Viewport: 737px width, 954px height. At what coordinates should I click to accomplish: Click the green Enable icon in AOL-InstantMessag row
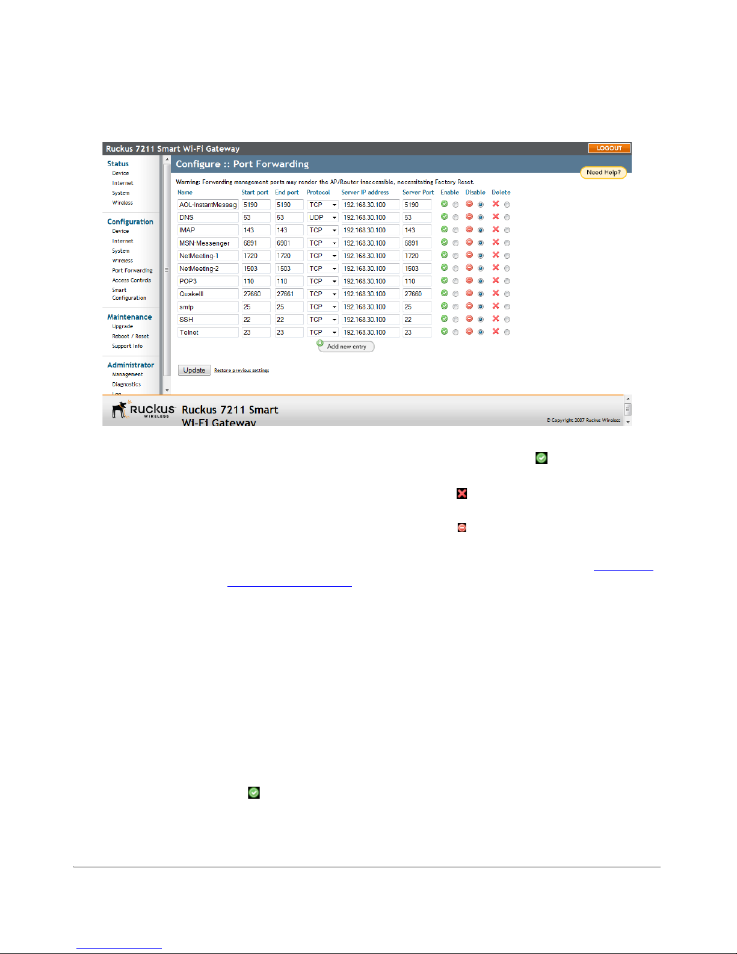tap(444, 204)
